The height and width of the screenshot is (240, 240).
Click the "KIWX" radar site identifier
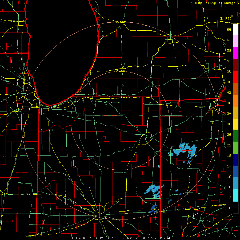(x=128, y=238)
